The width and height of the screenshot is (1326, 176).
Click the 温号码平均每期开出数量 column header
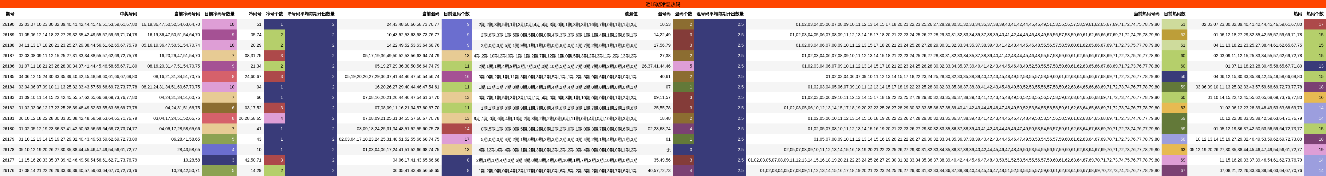pos(720,14)
